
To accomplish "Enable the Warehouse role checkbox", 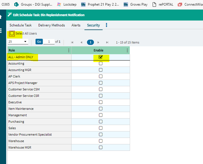I will [x=101, y=141].
